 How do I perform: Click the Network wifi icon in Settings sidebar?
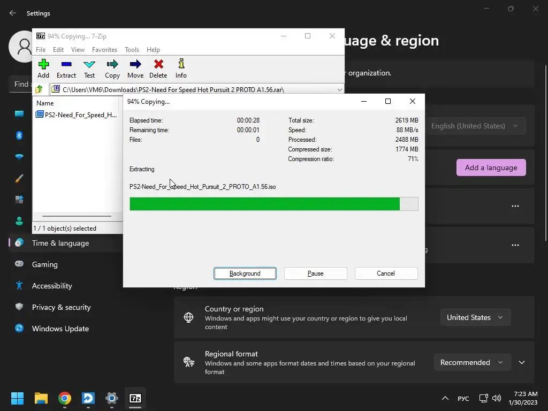19,157
